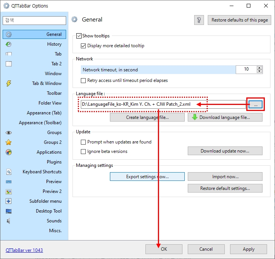Click the picture icon beside Preview 2
Screen dimensions: 275x259
[x=9, y=191]
